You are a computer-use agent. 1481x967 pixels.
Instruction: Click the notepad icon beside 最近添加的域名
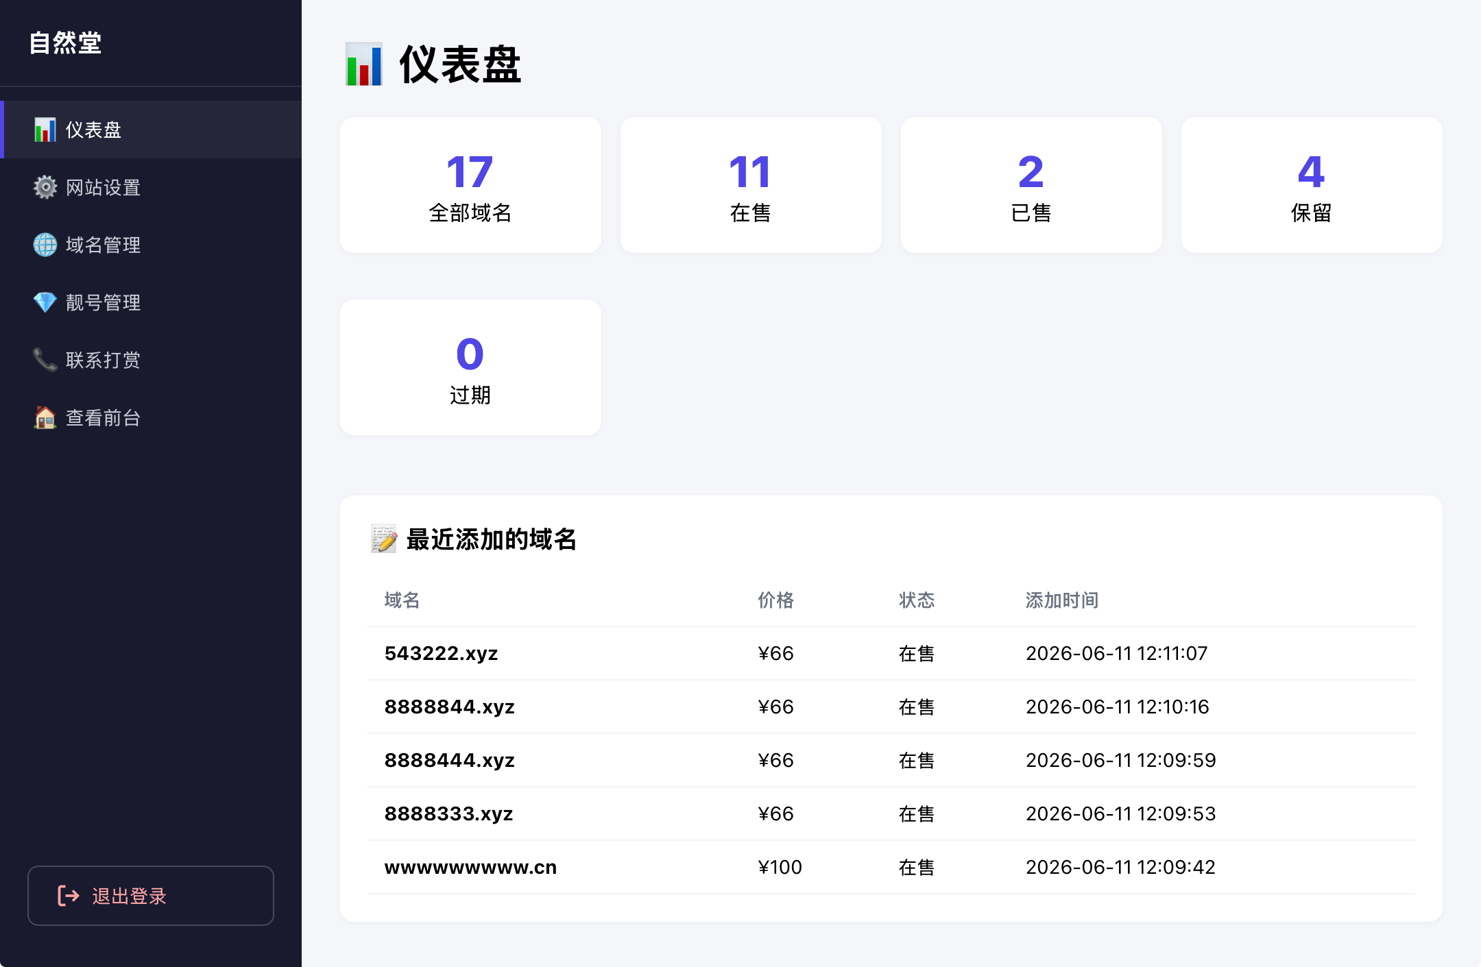pyautogui.click(x=384, y=539)
